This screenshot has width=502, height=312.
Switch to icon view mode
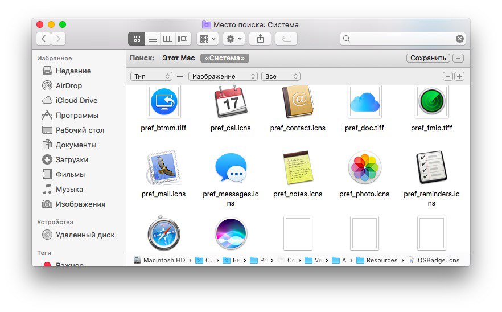click(137, 39)
